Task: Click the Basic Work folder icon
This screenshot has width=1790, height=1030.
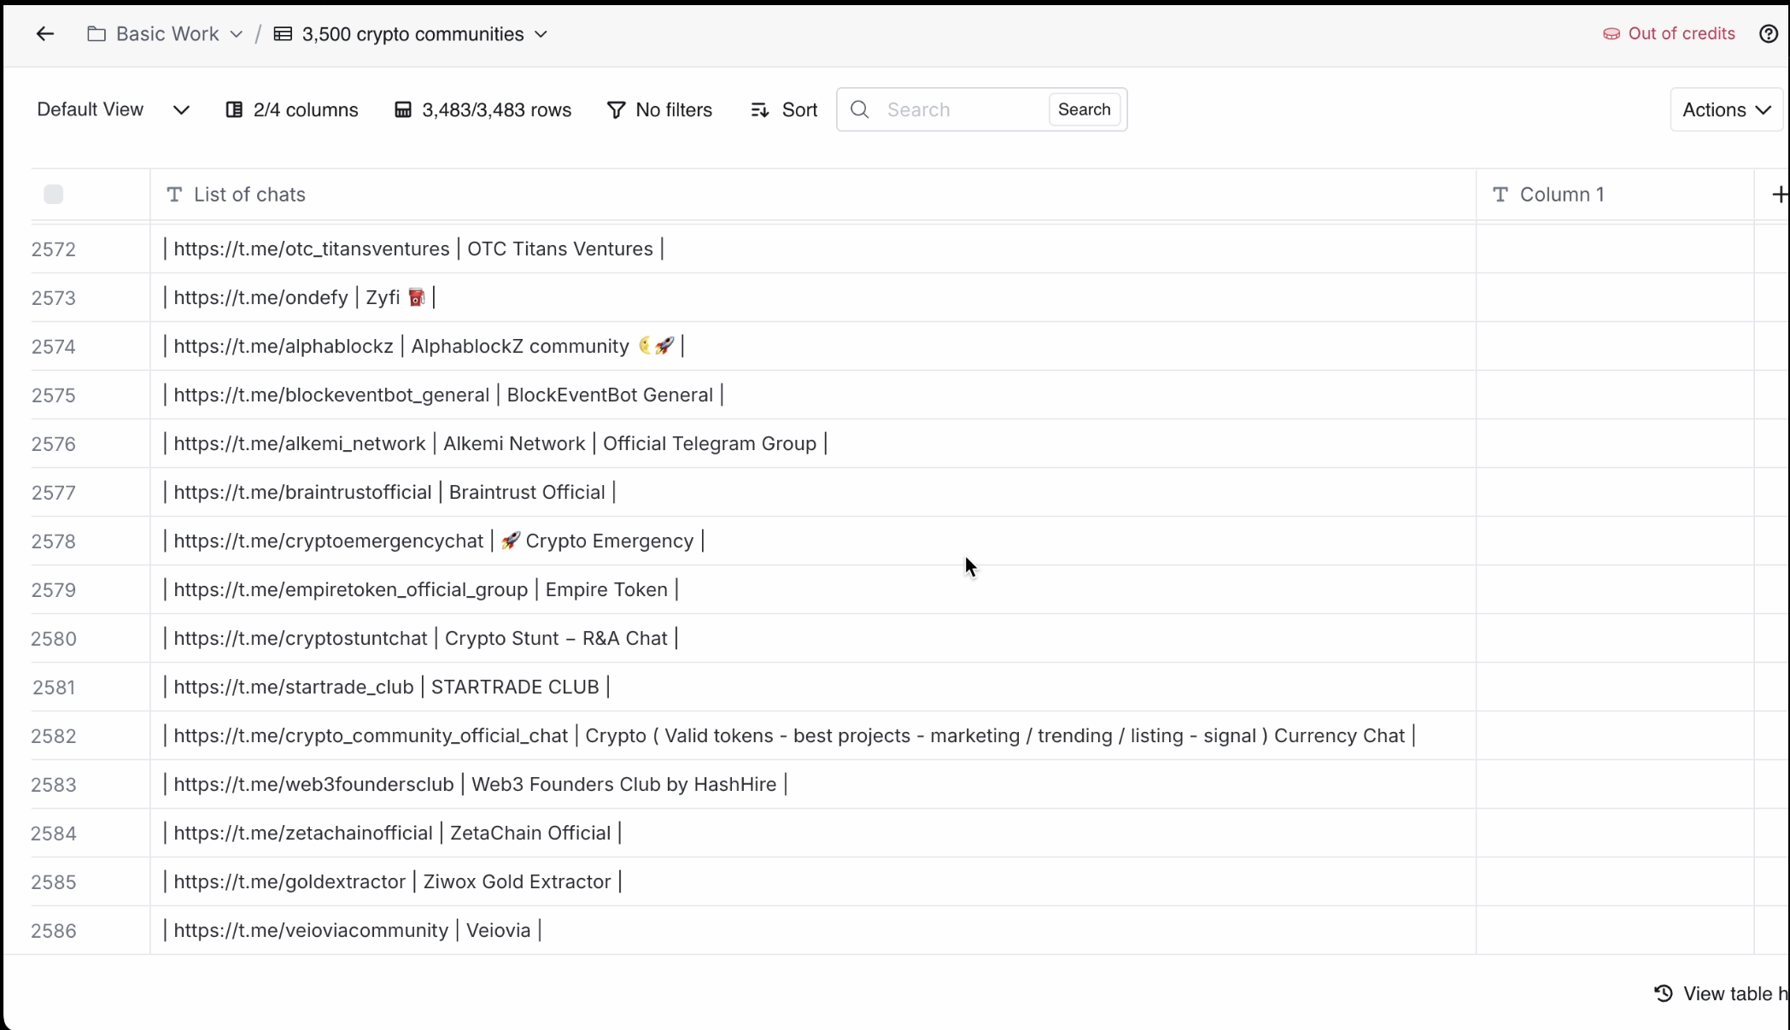Action: (97, 34)
